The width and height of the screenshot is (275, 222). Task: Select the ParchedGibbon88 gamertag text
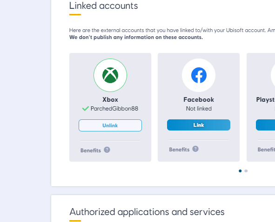click(x=114, y=109)
